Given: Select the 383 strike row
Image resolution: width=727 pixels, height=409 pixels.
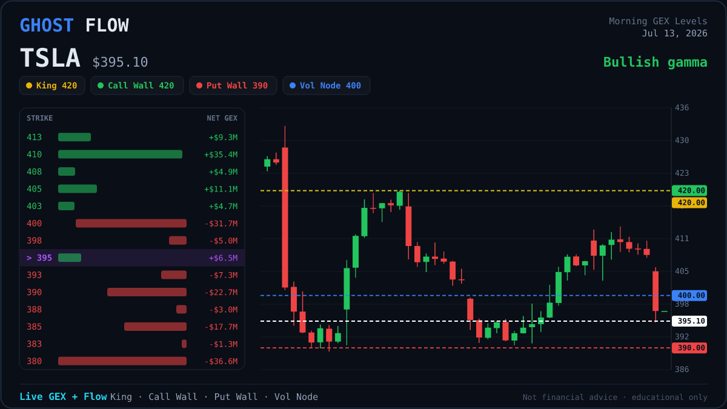Looking at the screenshot, I should click(x=132, y=344).
